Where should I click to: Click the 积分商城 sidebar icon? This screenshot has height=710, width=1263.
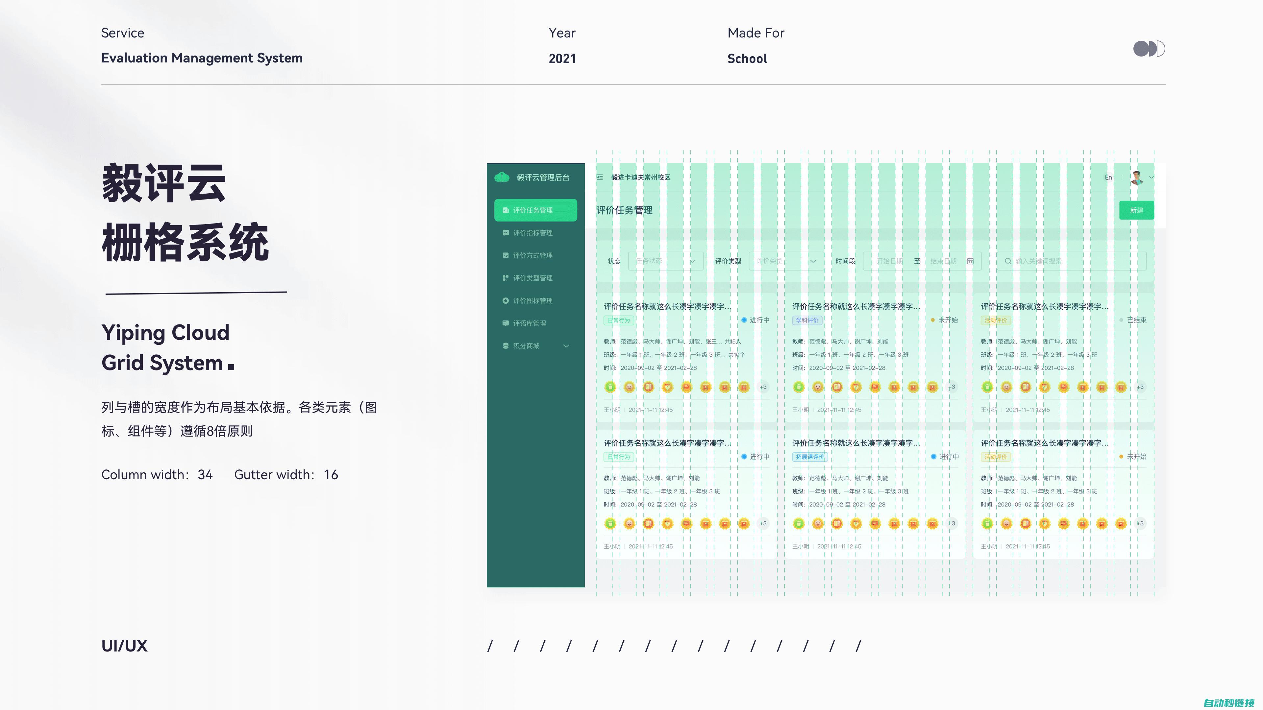506,346
